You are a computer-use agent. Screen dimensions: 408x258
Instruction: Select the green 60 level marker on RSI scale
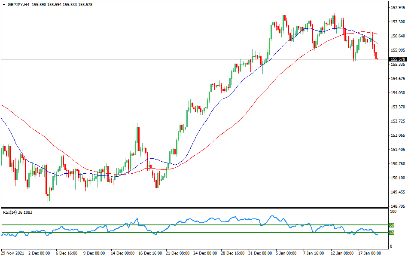[391, 224]
